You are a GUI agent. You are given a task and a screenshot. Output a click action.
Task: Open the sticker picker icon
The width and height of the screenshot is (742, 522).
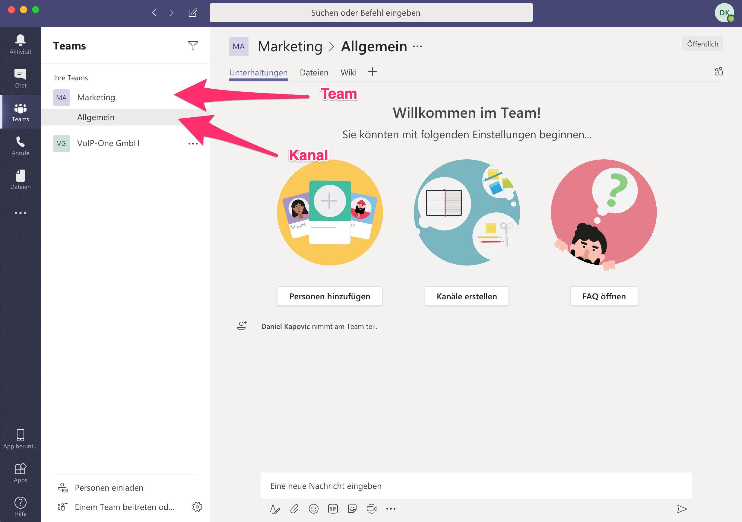pyautogui.click(x=352, y=509)
